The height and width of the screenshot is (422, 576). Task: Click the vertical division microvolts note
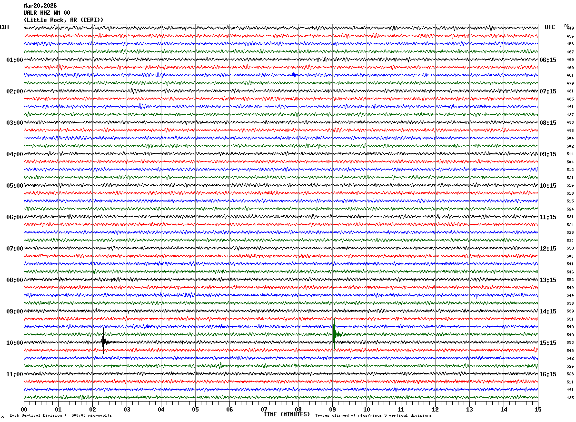coord(60,416)
